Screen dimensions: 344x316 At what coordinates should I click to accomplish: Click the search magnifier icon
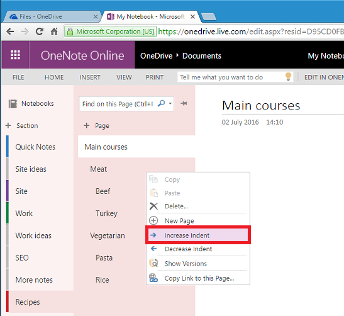(161, 103)
